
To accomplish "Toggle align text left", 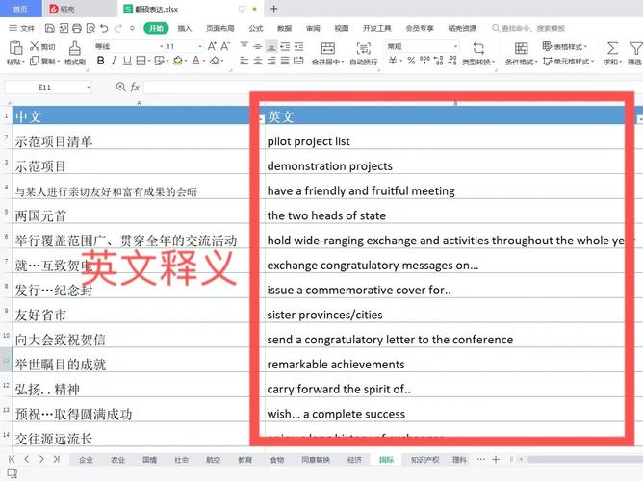I will coord(244,61).
